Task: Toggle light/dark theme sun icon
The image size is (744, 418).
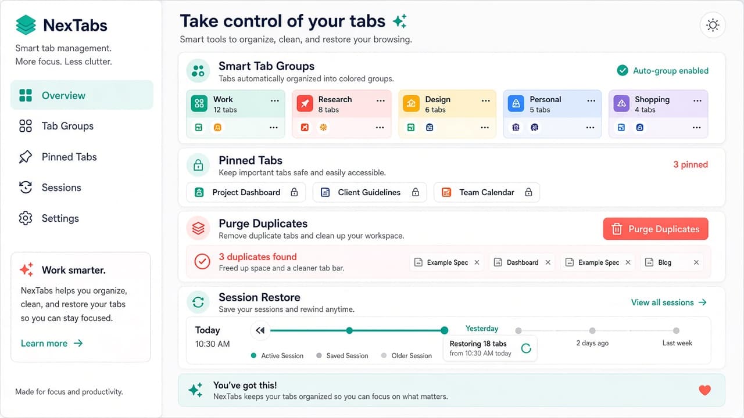Action: (x=713, y=25)
